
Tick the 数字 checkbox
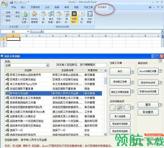click(4, 21)
